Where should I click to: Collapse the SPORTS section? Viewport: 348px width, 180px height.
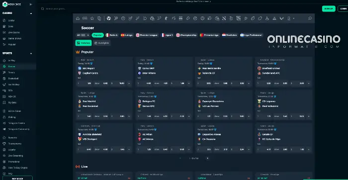pyautogui.click(x=31, y=54)
